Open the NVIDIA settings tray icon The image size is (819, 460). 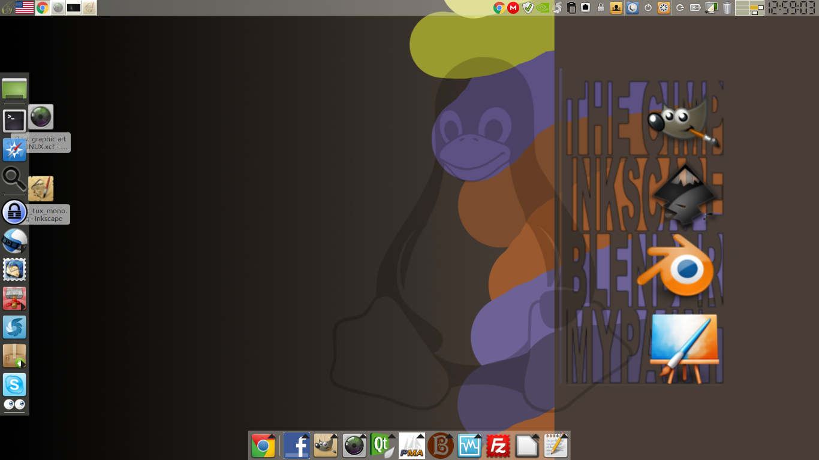point(543,8)
